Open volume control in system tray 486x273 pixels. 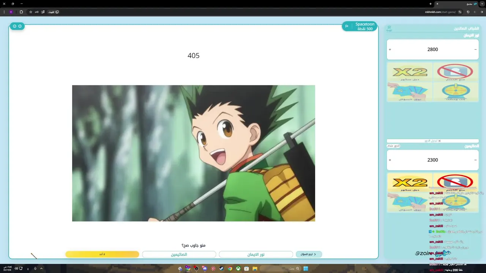[16, 268]
